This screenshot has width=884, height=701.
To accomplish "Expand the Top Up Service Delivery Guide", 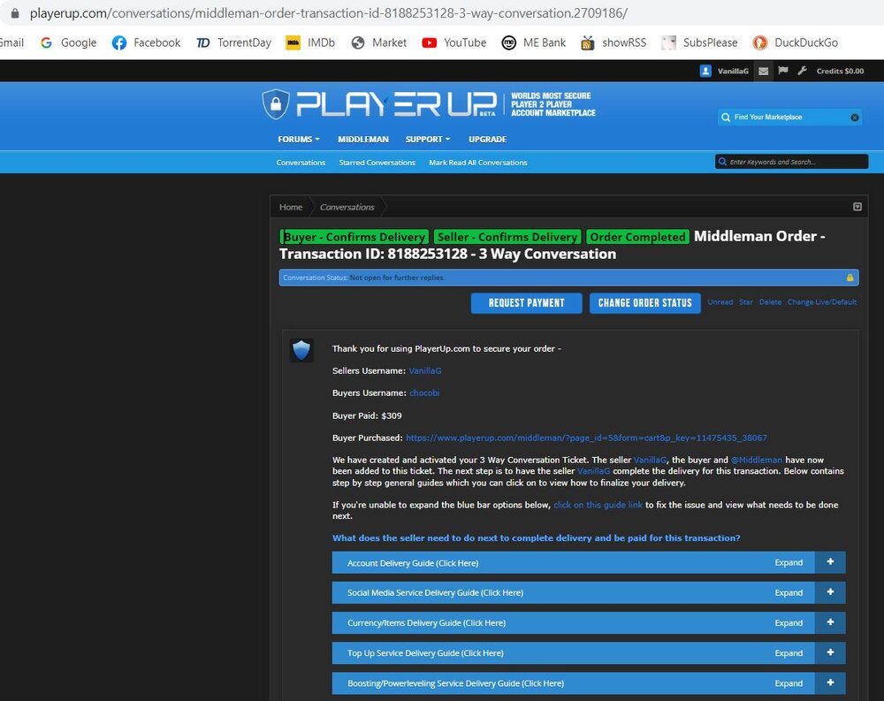I will (589, 653).
